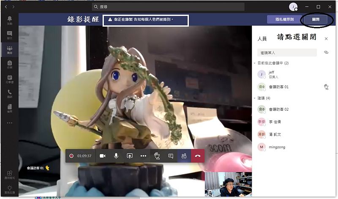338x199 pixels.
Task: Collapse the Suggestions list
Action: 255,98
